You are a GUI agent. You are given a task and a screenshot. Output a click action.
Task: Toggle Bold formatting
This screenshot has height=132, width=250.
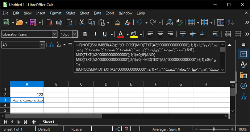click(x=85, y=34)
